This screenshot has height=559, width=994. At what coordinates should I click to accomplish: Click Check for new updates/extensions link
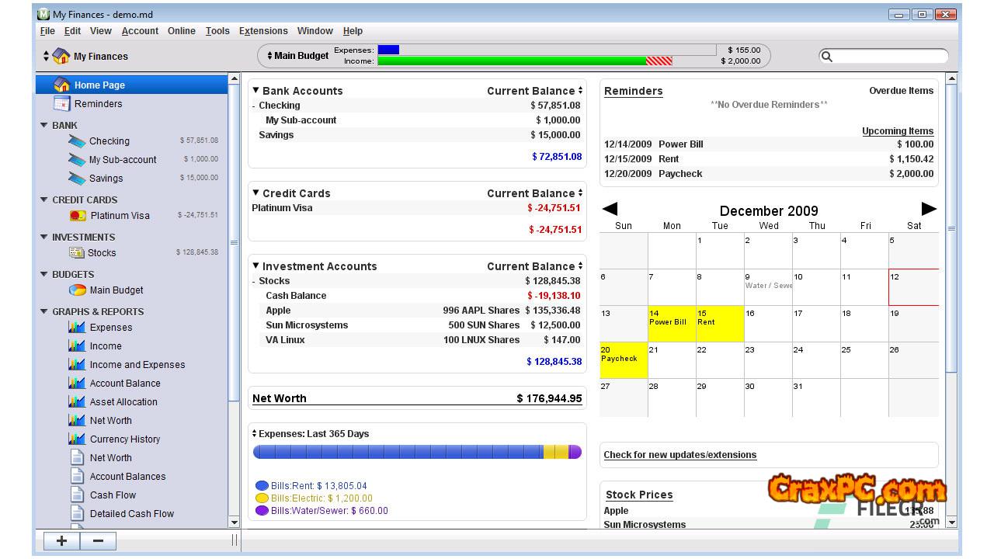(x=679, y=455)
